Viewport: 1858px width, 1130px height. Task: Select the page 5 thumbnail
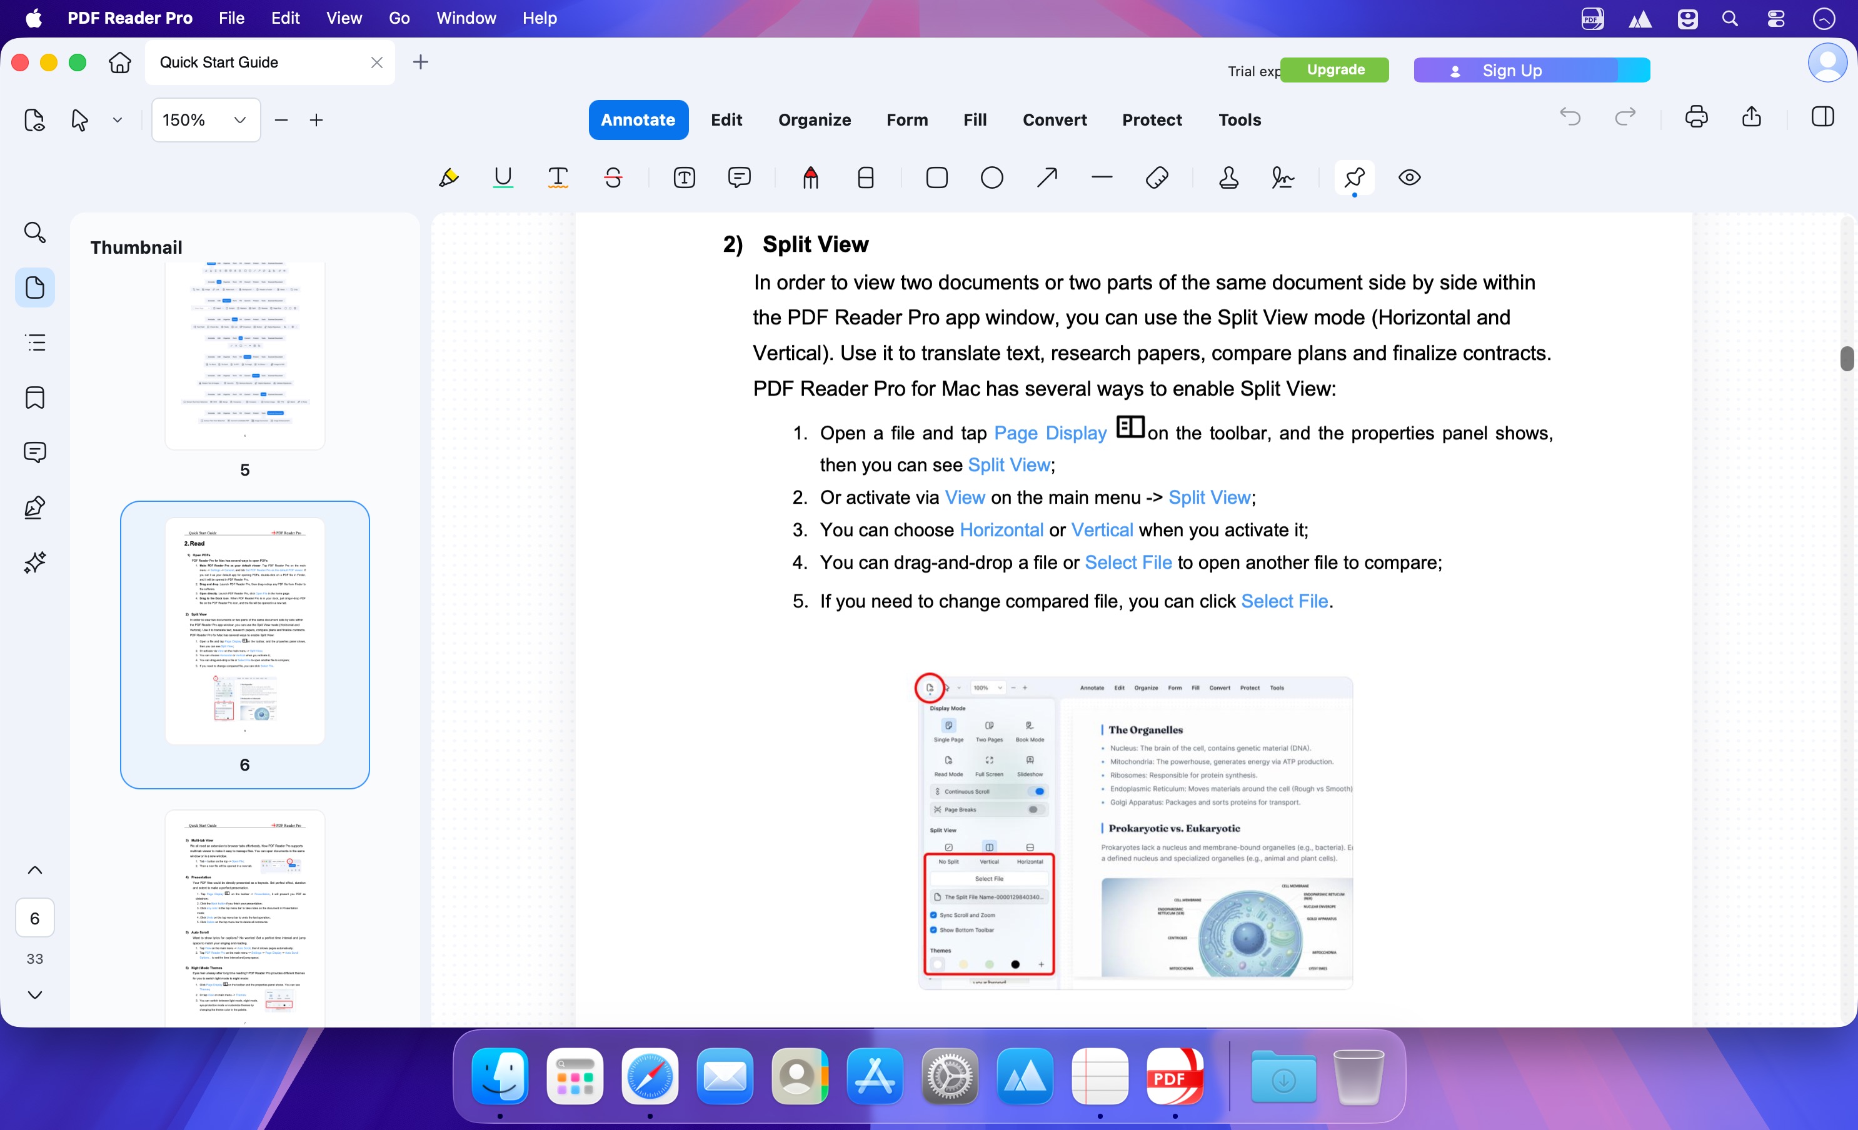(x=245, y=356)
